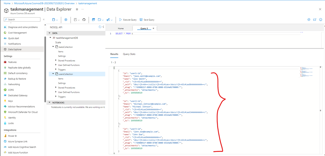Select Scale under taskManagementDB

coord(58,43)
